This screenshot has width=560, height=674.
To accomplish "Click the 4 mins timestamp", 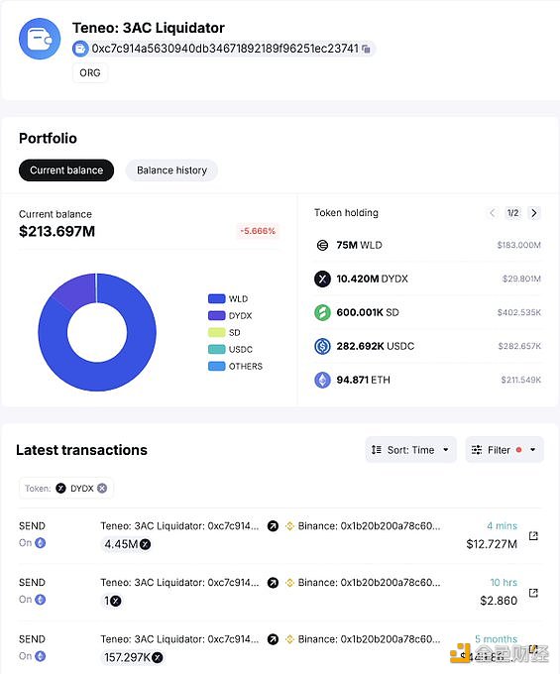I will coord(502,525).
